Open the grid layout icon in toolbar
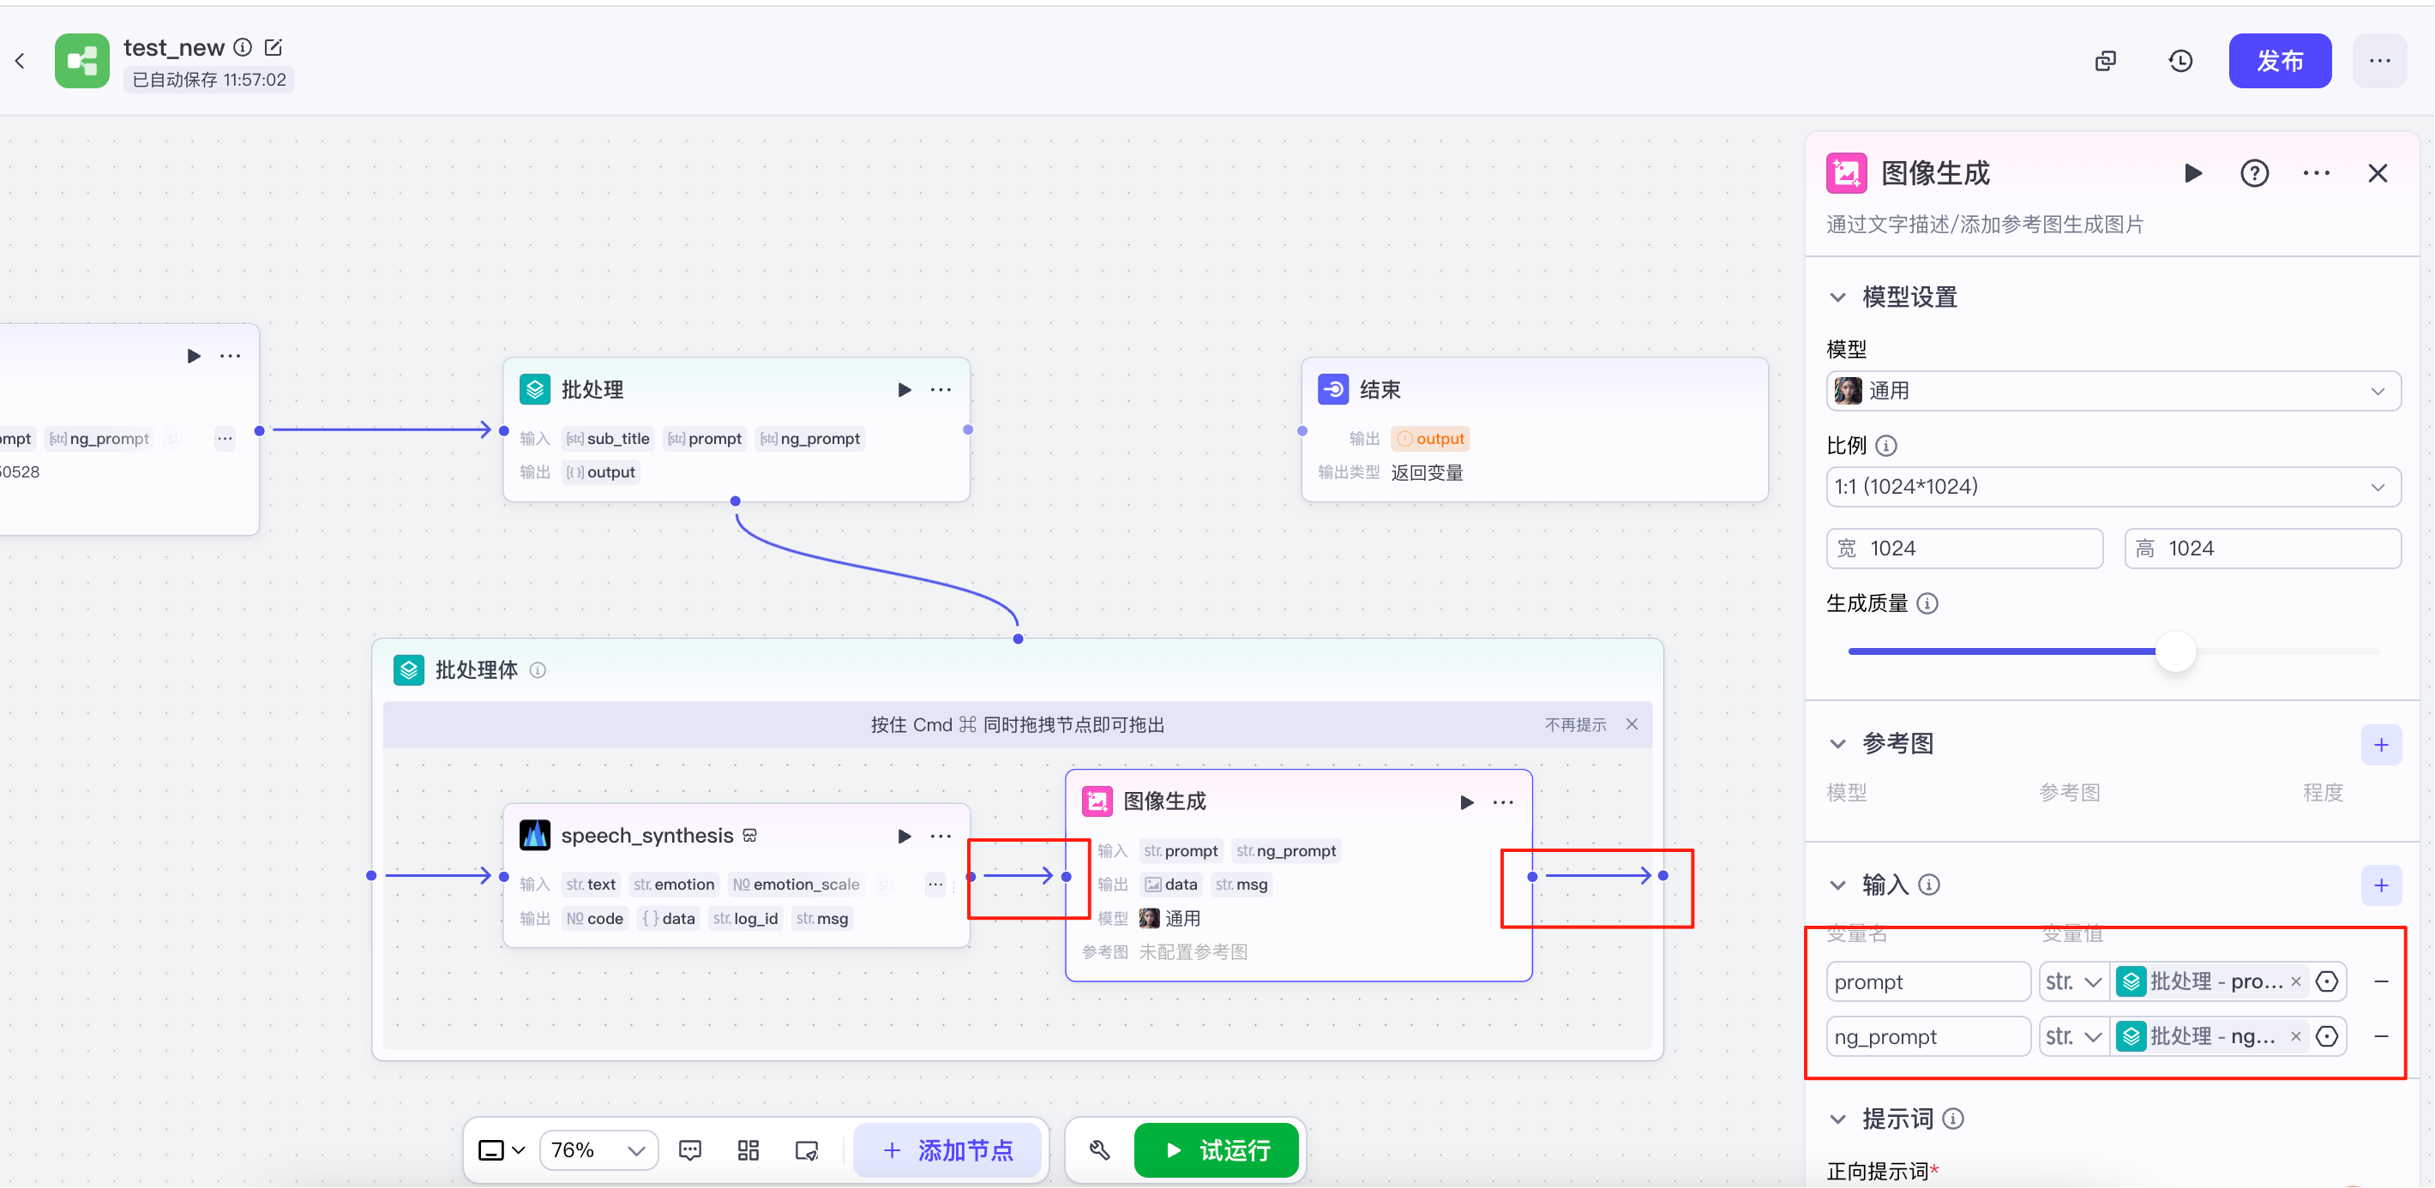The image size is (2435, 1188). pyautogui.click(x=748, y=1150)
